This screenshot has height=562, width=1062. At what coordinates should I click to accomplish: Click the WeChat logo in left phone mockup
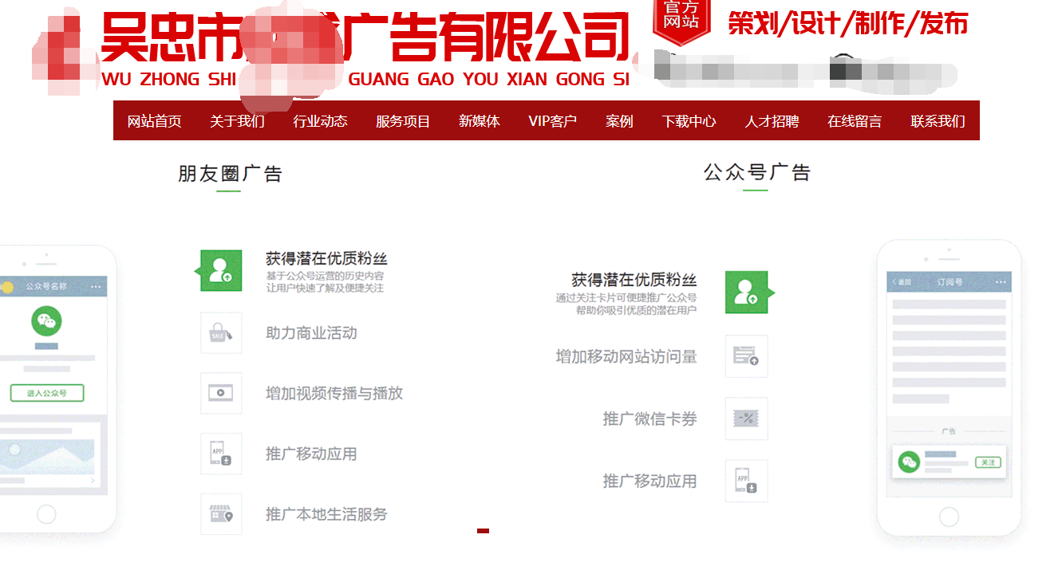point(46,321)
